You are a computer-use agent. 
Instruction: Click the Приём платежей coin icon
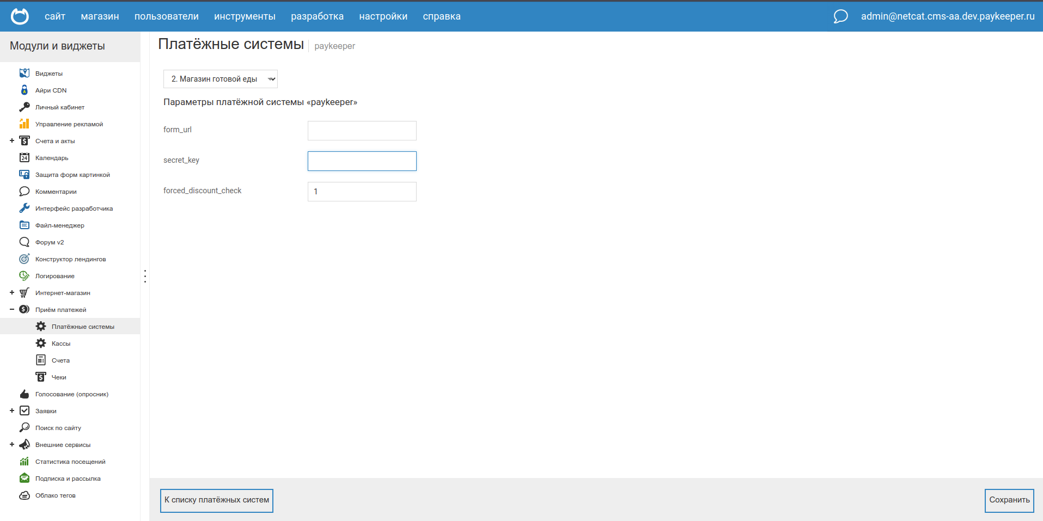(x=25, y=309)
